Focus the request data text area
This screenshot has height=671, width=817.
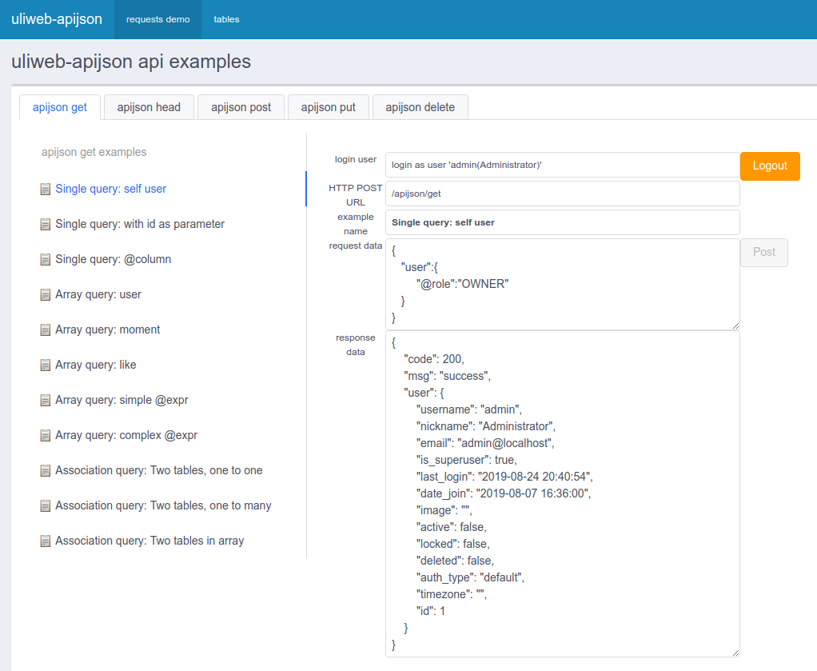tap(562, 284)
